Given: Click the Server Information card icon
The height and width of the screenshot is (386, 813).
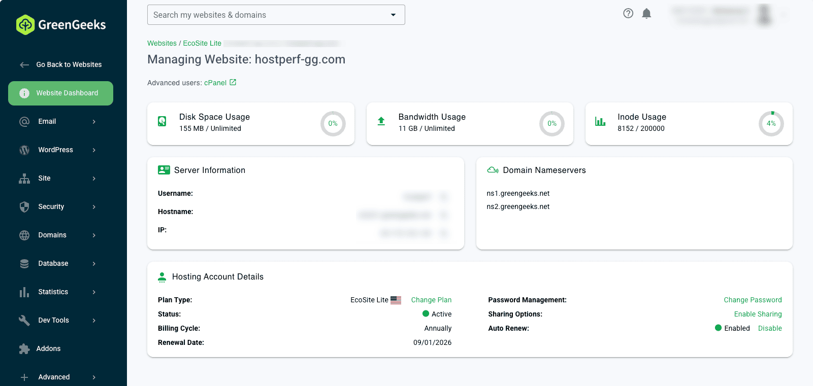Looking at the screenshot, I should (164, 170).
